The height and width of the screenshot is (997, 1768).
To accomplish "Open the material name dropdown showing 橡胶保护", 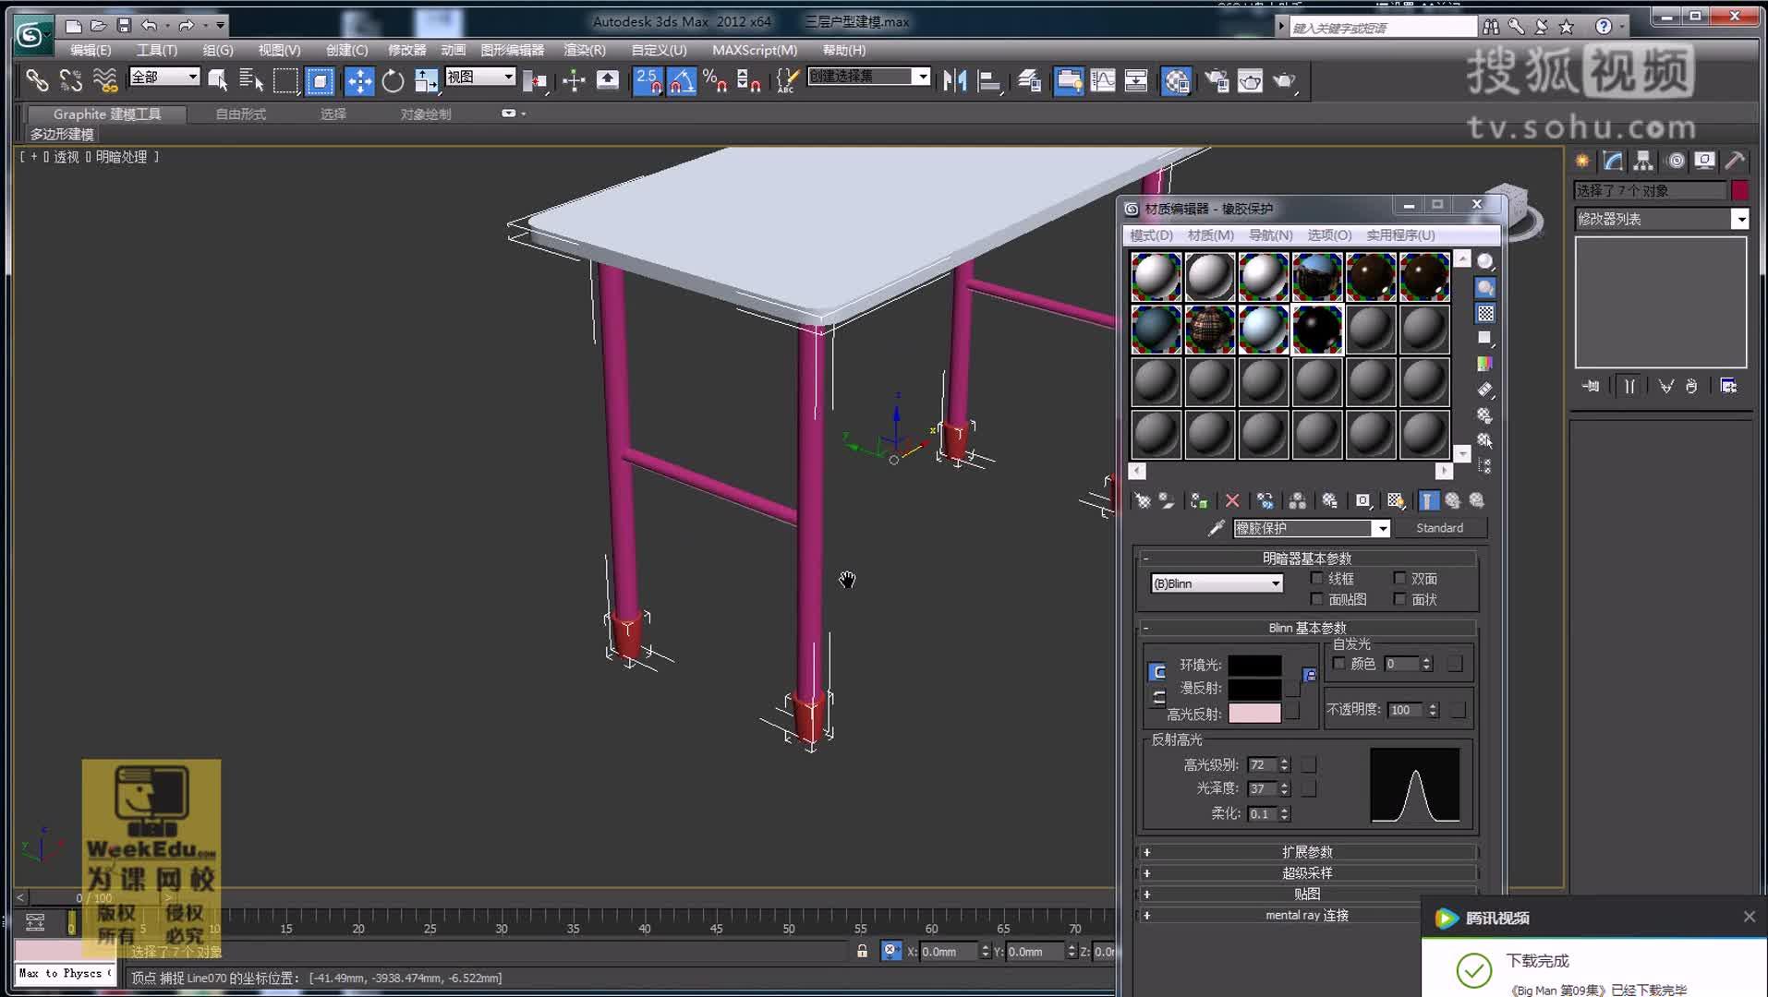I will [1383, 527].
